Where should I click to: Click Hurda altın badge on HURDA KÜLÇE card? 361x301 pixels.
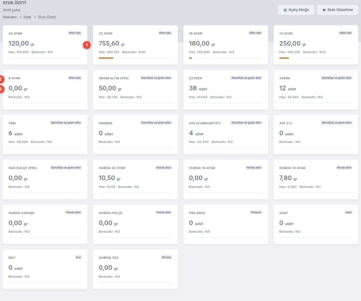(x=164, y=212)
